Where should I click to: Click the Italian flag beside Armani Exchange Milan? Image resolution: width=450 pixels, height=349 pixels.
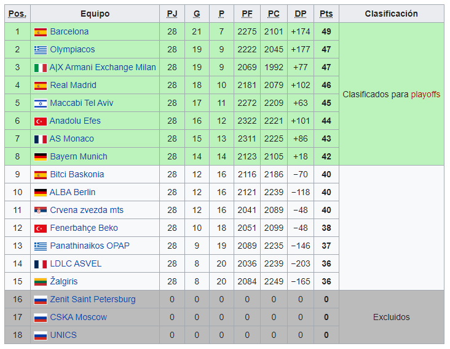(x=41, y=68)
